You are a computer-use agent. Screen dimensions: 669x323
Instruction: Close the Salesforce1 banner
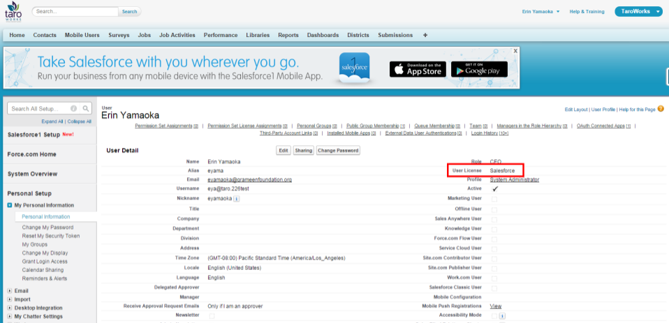point(515,51)
